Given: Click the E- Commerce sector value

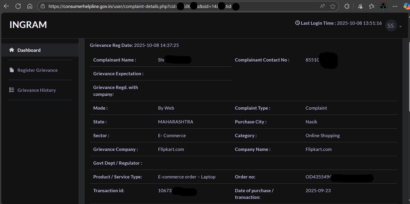Looking at the screenshot, I should coord(172,136).
